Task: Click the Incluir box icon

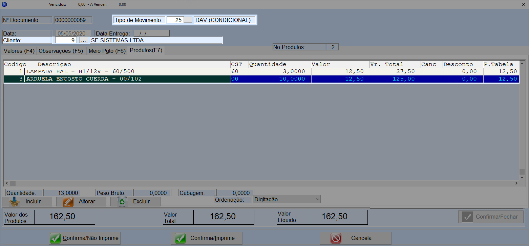Action: 14,202
